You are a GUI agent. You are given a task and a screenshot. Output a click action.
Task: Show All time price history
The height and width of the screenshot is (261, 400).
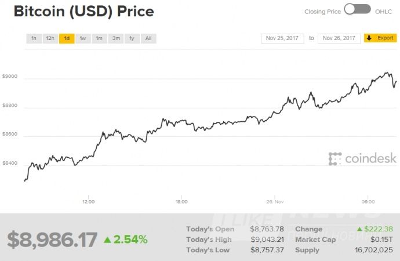pos(148,38)
